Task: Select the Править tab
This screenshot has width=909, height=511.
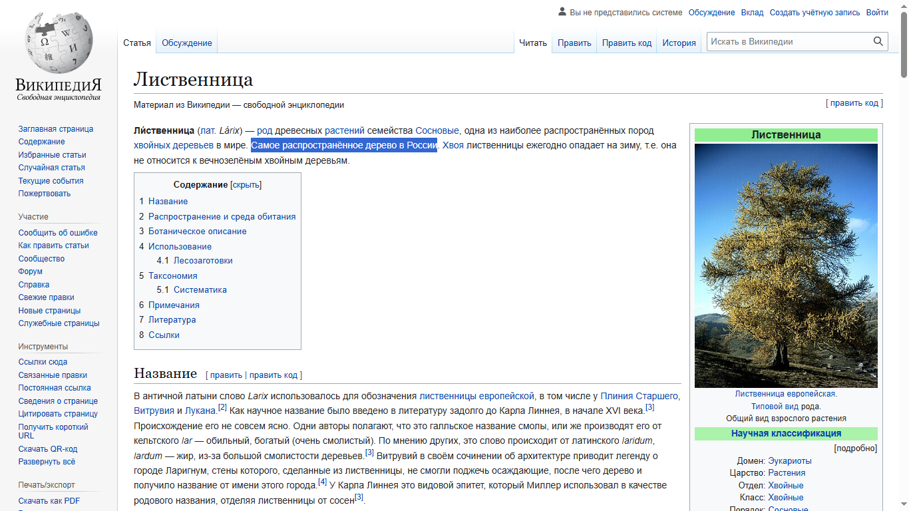Action: click(574, 43)
